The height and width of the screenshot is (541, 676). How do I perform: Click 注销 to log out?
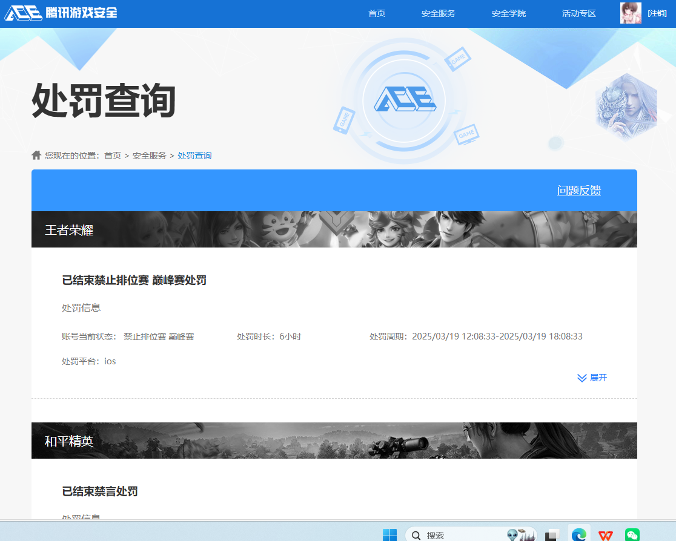tap(657, 12)
